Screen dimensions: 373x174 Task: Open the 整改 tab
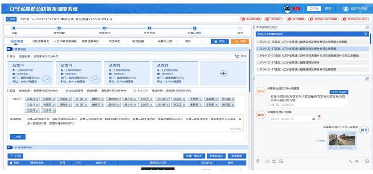click(x=188, y=41)
